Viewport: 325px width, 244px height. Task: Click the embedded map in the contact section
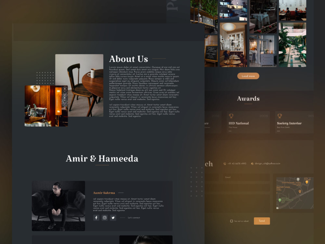click(x=295, y=193)
